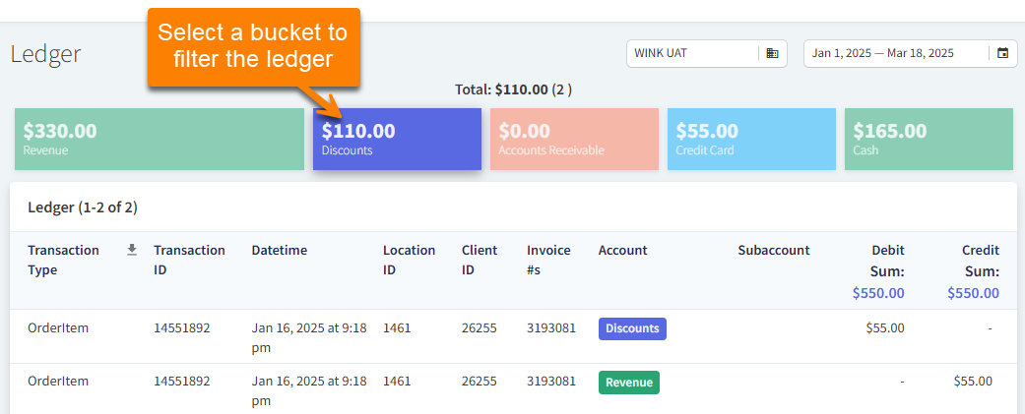
Task: Click the download icon beside Transaction Type
Action: (132, 250)
